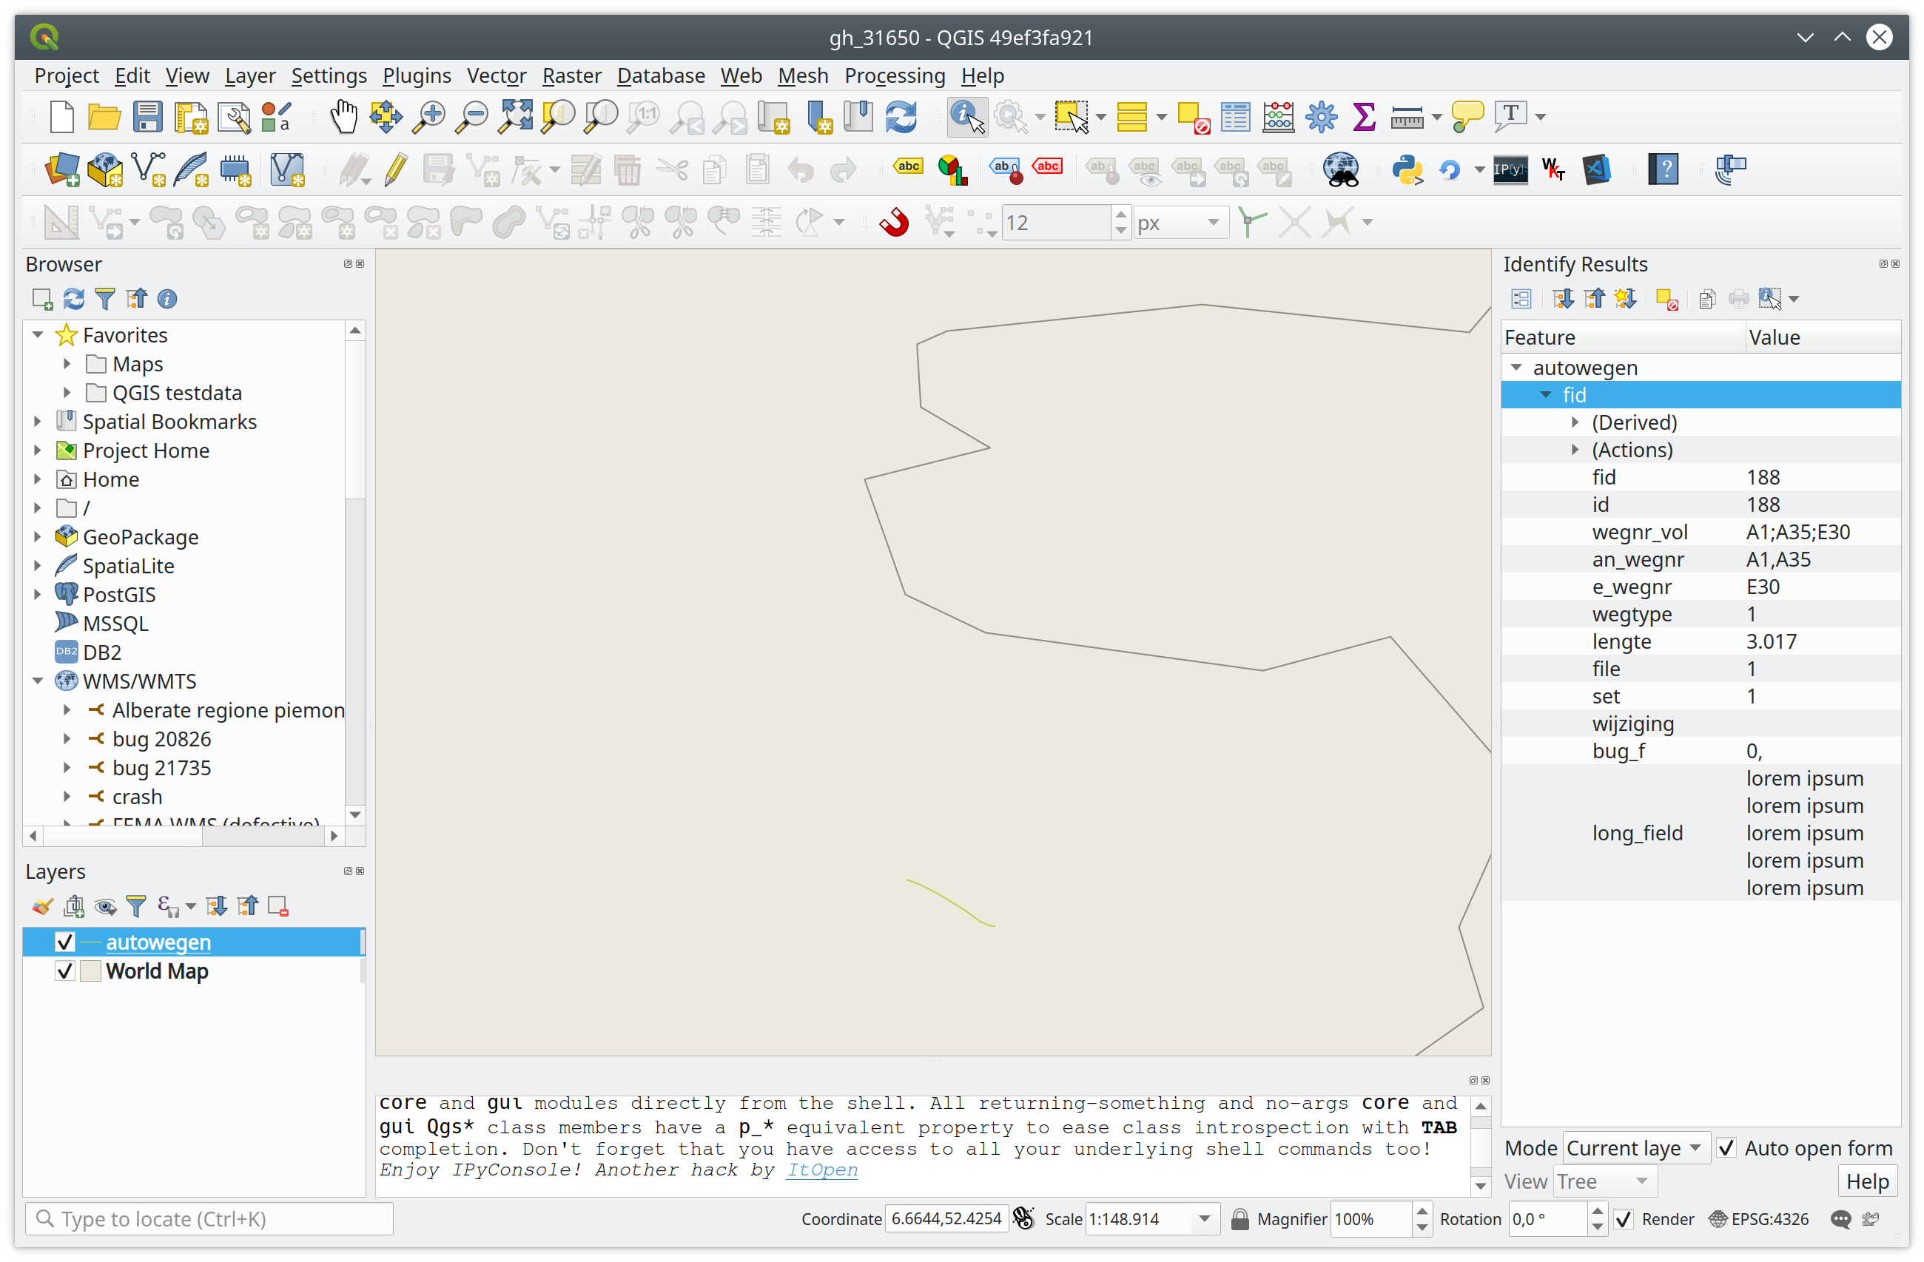1924x1262 pixels.
Task: Expand the GeoPackage item in Browser
Action: [x=37, y=536]
